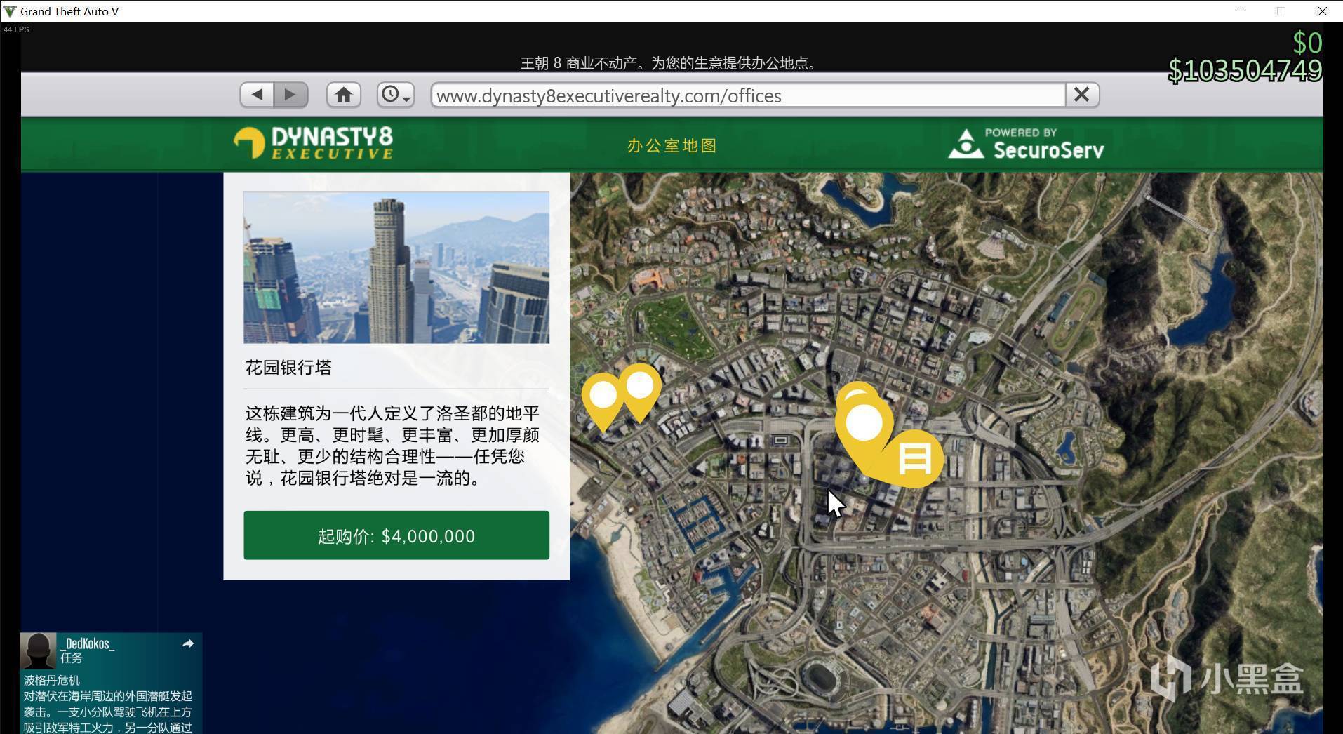Viewport: 1343px width, 734px height.
Task: Select the second yellow pin on the map's left
Action: click(x=640, y=392)
